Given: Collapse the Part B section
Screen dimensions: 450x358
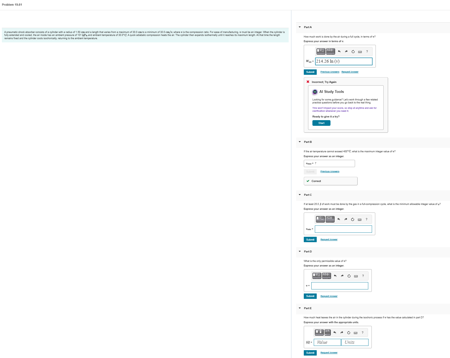Looking at the screenshot, I should click(x=300, y=142).
